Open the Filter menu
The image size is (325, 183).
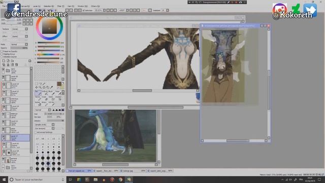pyautogui.click(x=60, y=6)
